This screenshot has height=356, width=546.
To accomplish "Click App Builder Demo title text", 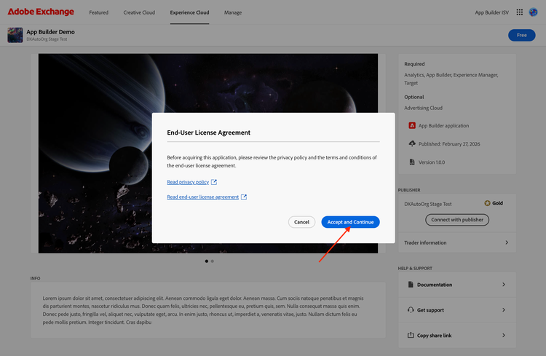I will (x=50, y=32).
